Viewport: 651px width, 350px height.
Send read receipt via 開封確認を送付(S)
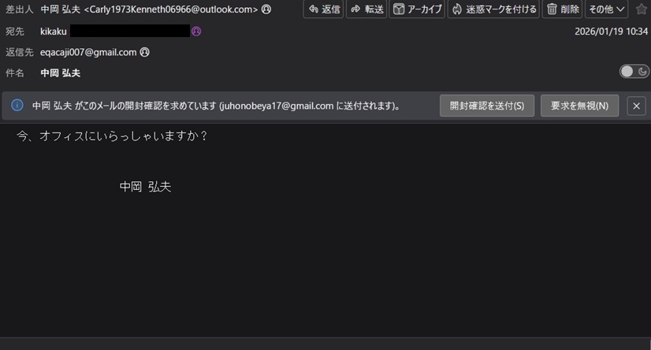487,106
